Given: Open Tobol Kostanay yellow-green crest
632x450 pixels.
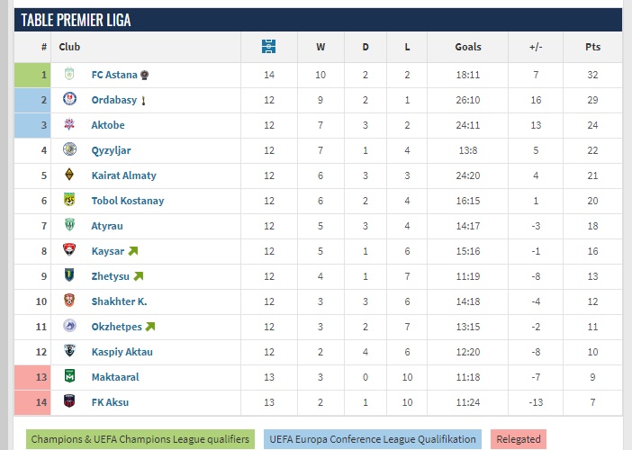Looking at the screenshot, I should coord(69,200).
